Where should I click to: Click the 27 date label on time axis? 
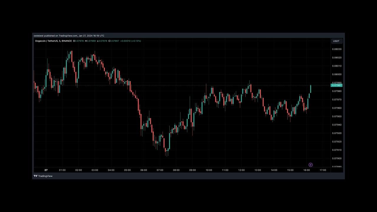click(x=46, y=170)
